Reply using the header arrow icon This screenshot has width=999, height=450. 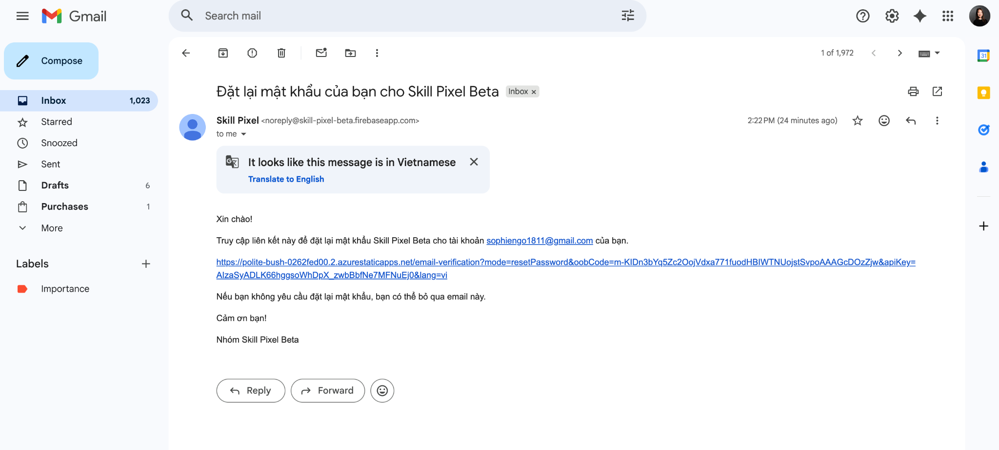911,121
